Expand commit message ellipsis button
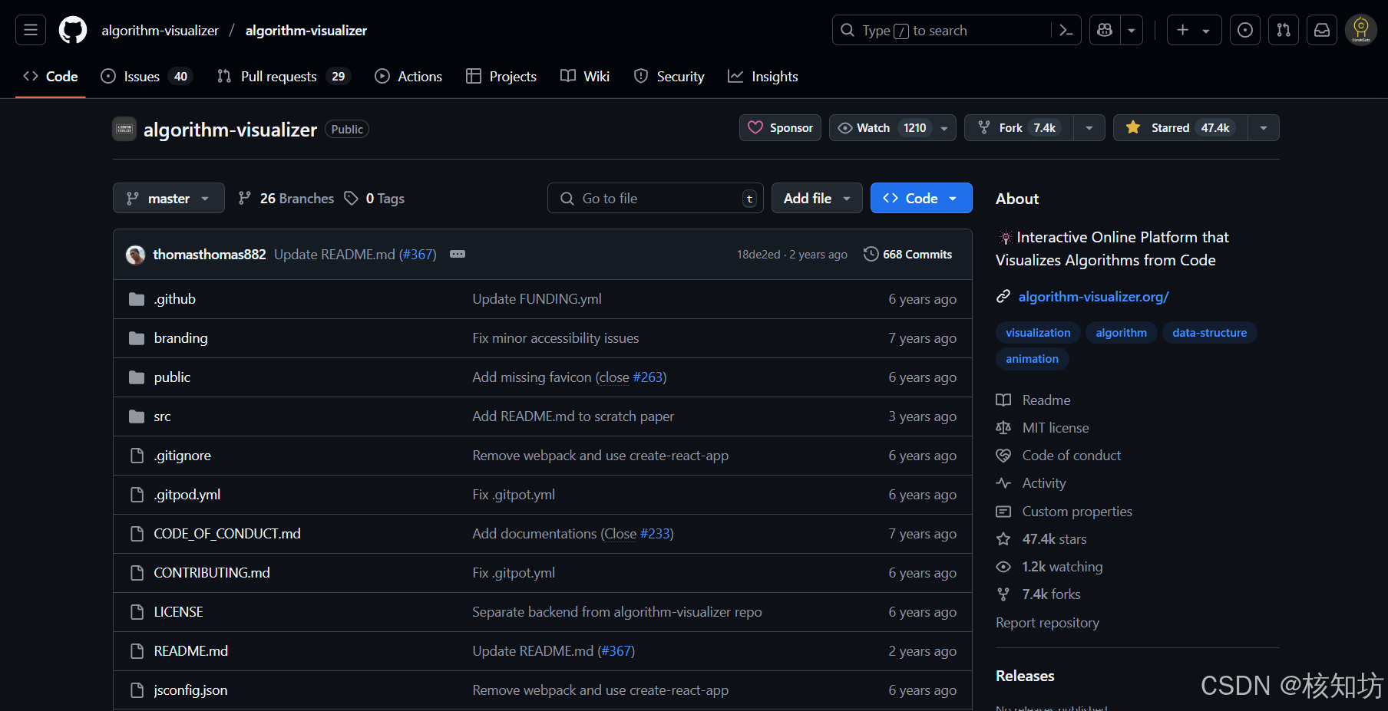 click(458, 254)
